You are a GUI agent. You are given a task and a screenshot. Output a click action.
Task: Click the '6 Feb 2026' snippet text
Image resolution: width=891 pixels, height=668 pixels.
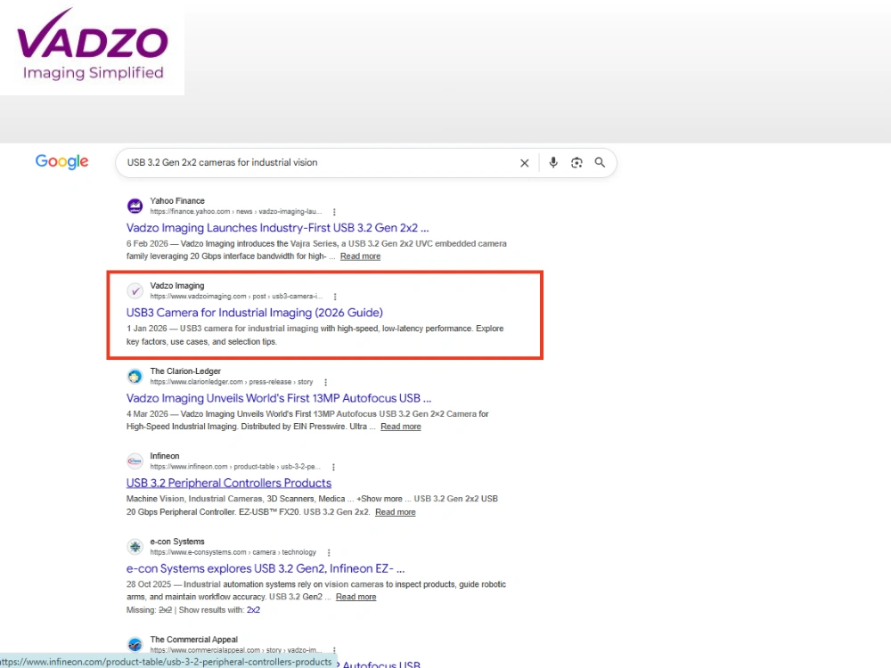coord(147,244)
